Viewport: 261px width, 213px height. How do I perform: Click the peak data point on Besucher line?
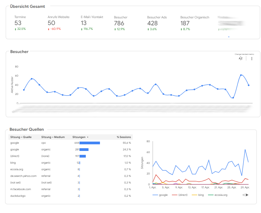(241, 75)
